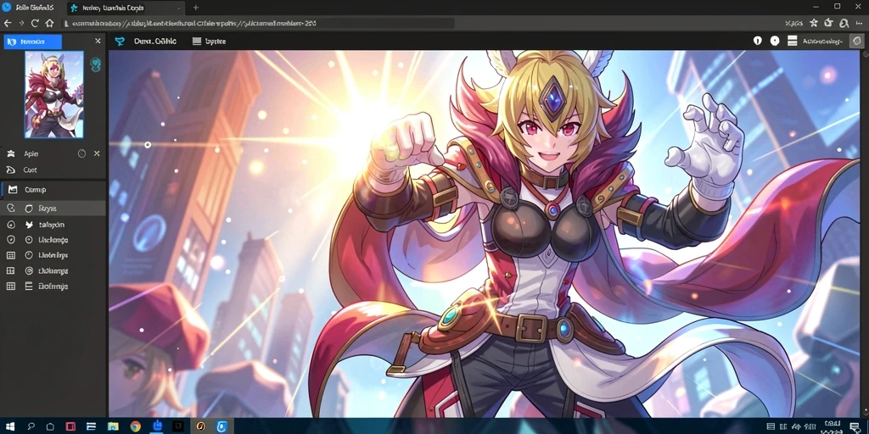Click the browser address bar
869x434 pixels.
pos(258,23)
